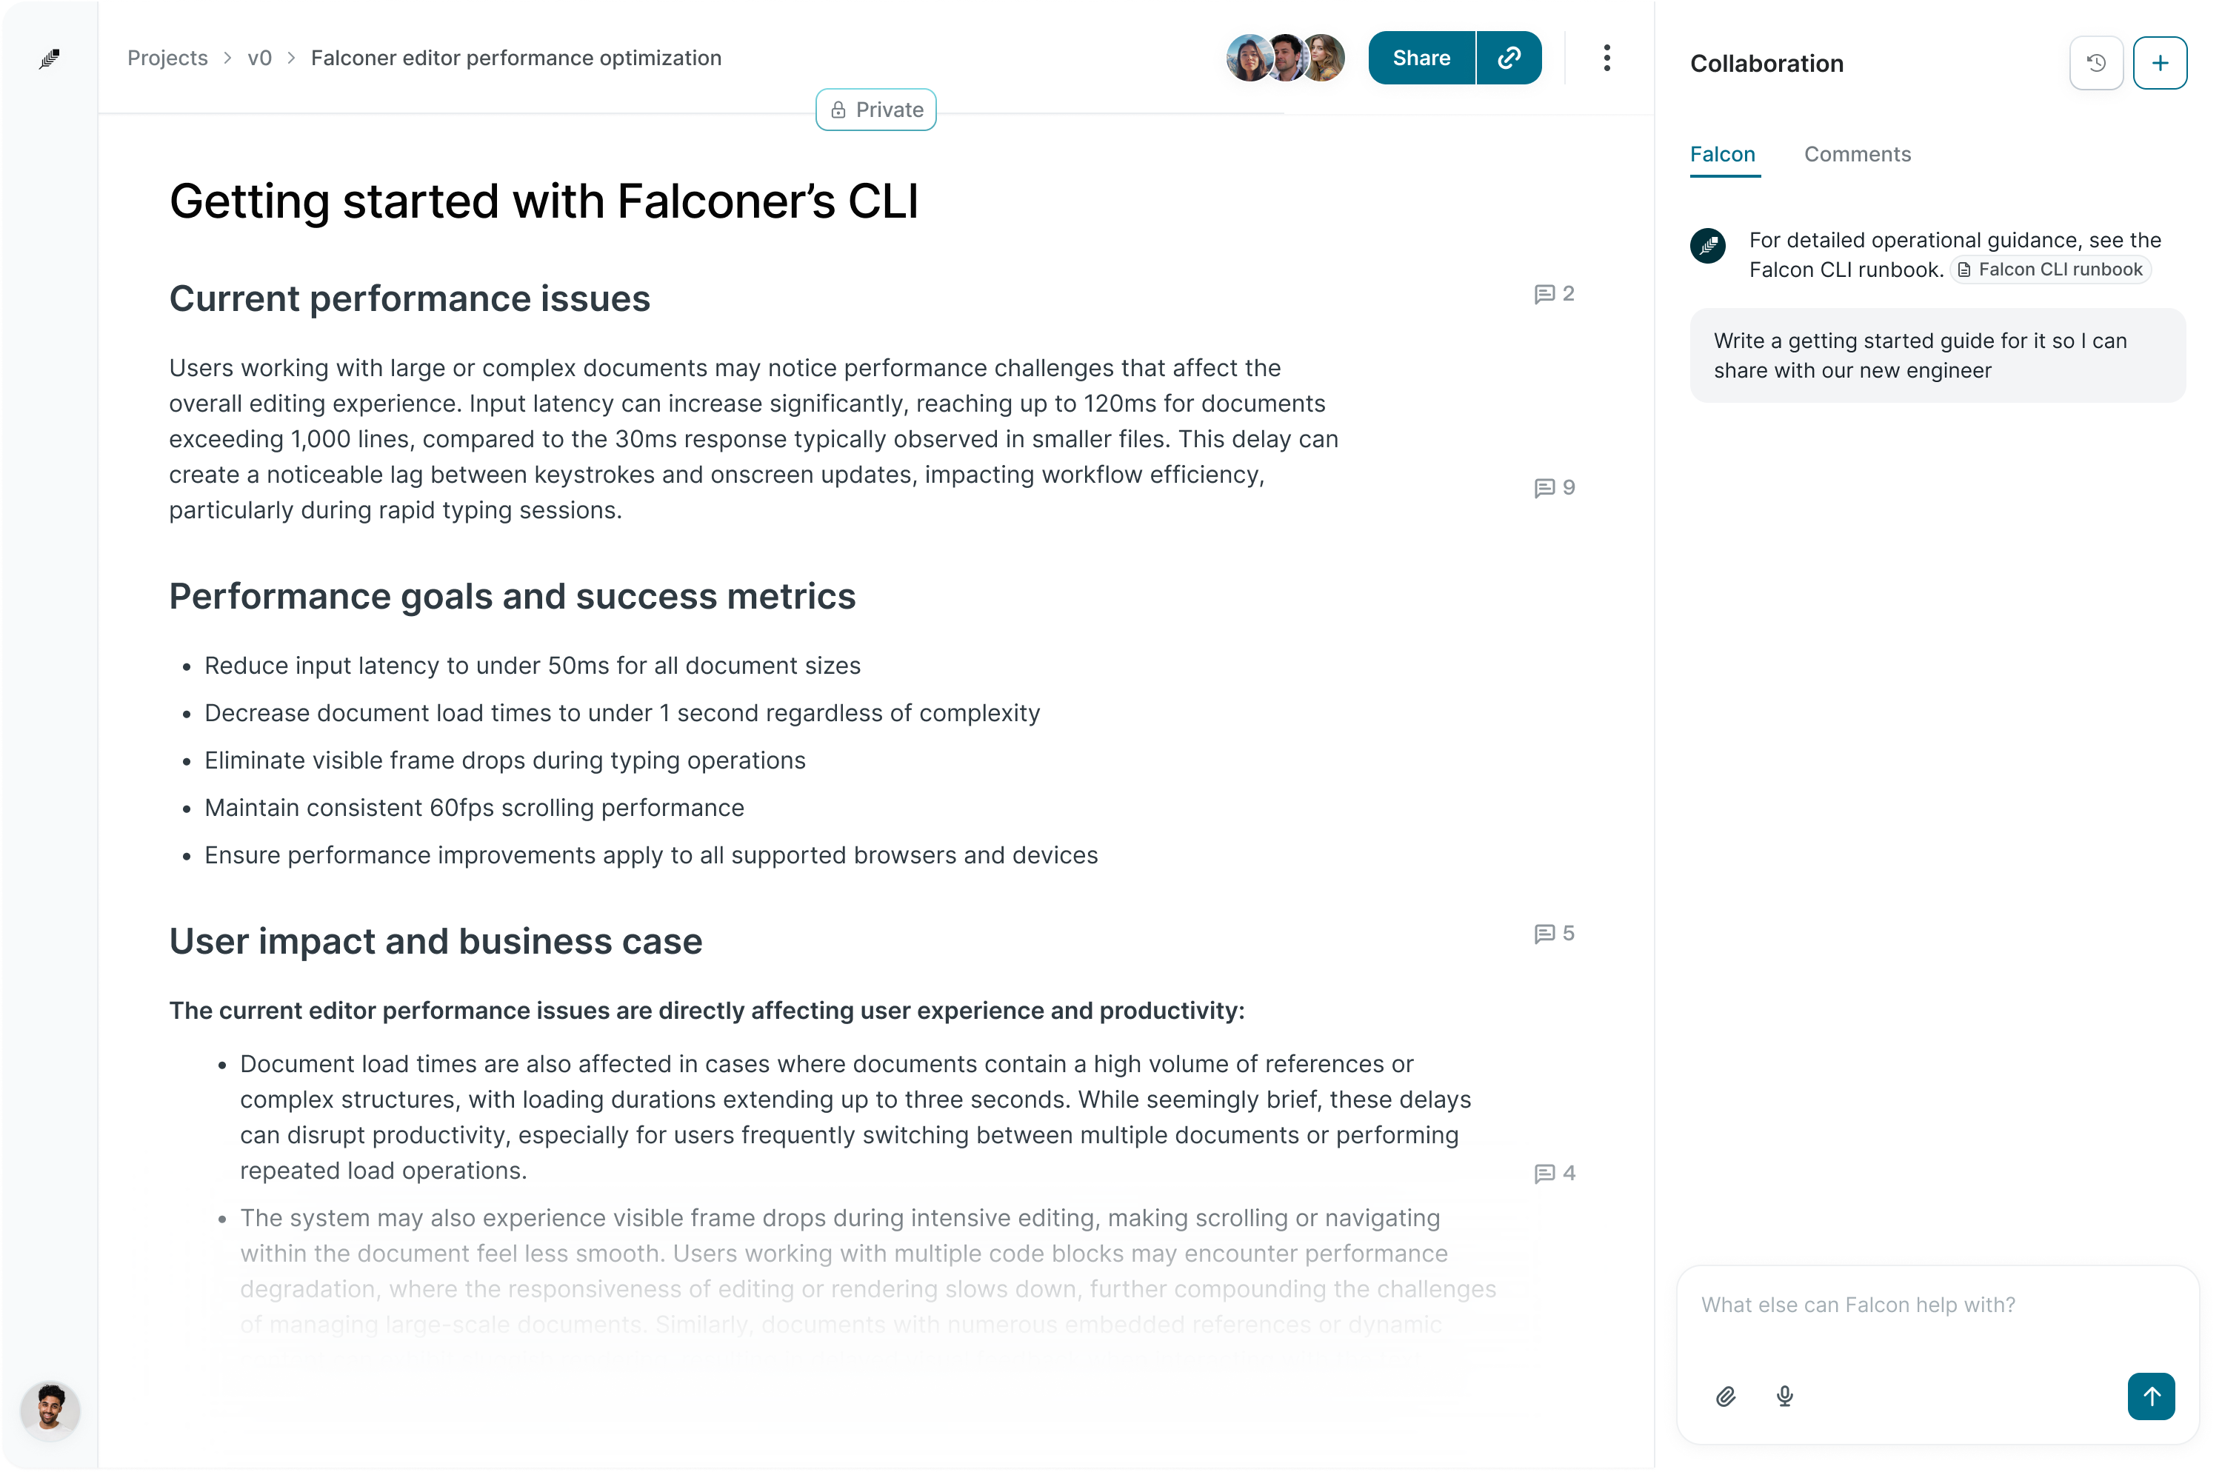Open chat history with the clock icon
The image size is (2222, 1472).
[2096, 64]
